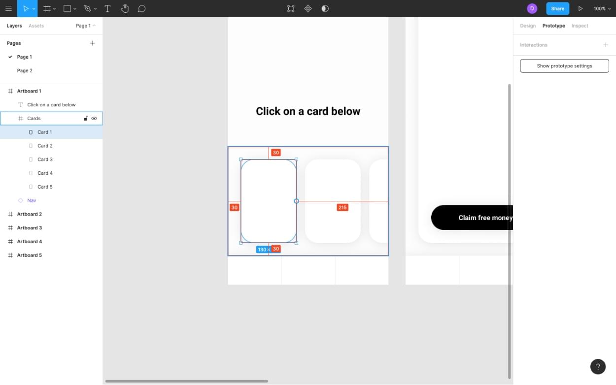
Task: Expand the Pen tool dropdown arrow
Action: tap(95, 9)
